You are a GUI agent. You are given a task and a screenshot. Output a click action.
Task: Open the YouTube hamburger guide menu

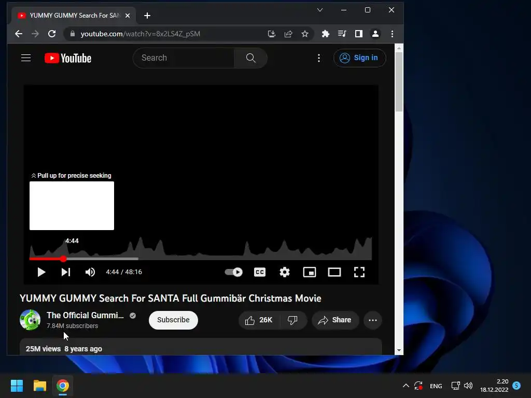(26, 58)
